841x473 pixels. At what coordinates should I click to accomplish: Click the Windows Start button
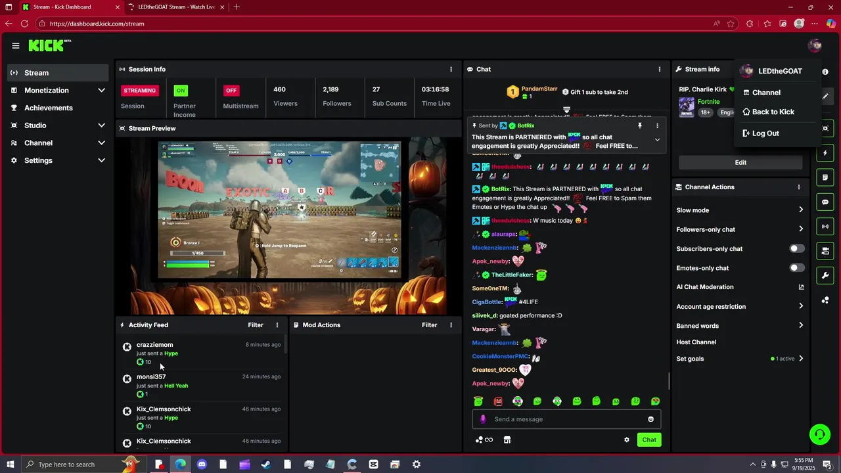pos(9,464)
